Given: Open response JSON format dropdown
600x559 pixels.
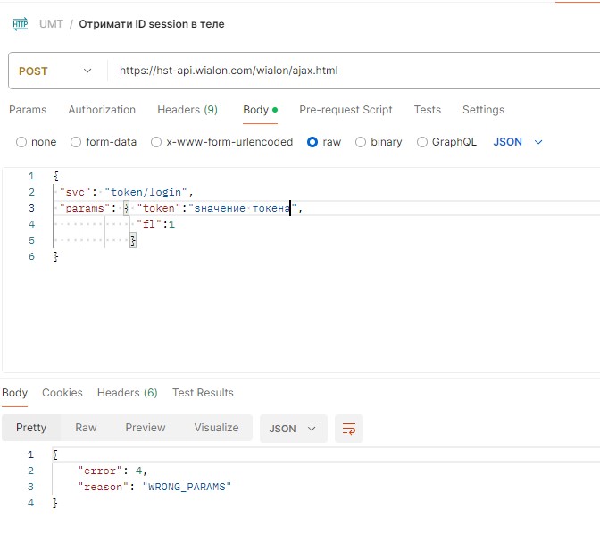Looking at the screenshot, I should tap(293, 429).
